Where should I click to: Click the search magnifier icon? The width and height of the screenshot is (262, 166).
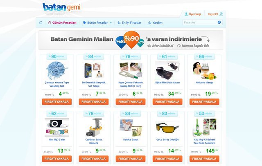click(219, 22)
